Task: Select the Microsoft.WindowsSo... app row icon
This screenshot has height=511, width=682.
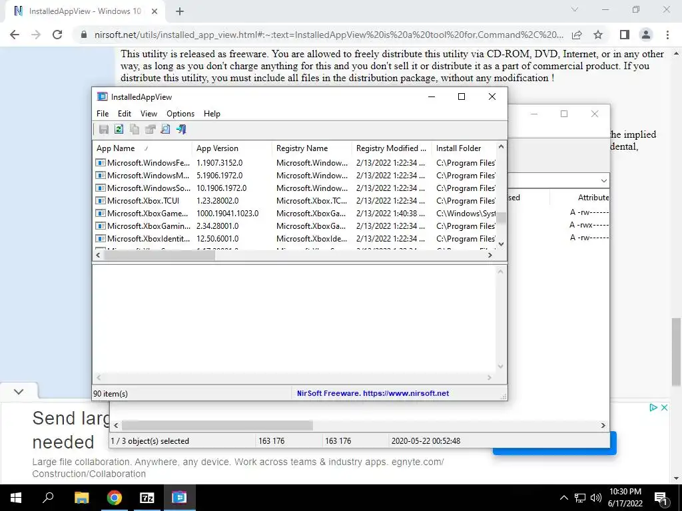Action: [x=101, y=188]
